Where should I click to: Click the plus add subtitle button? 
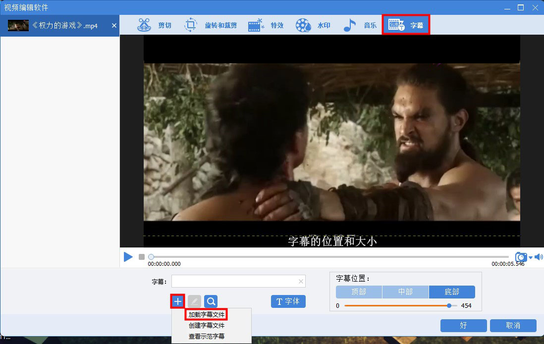coord(178,301)
